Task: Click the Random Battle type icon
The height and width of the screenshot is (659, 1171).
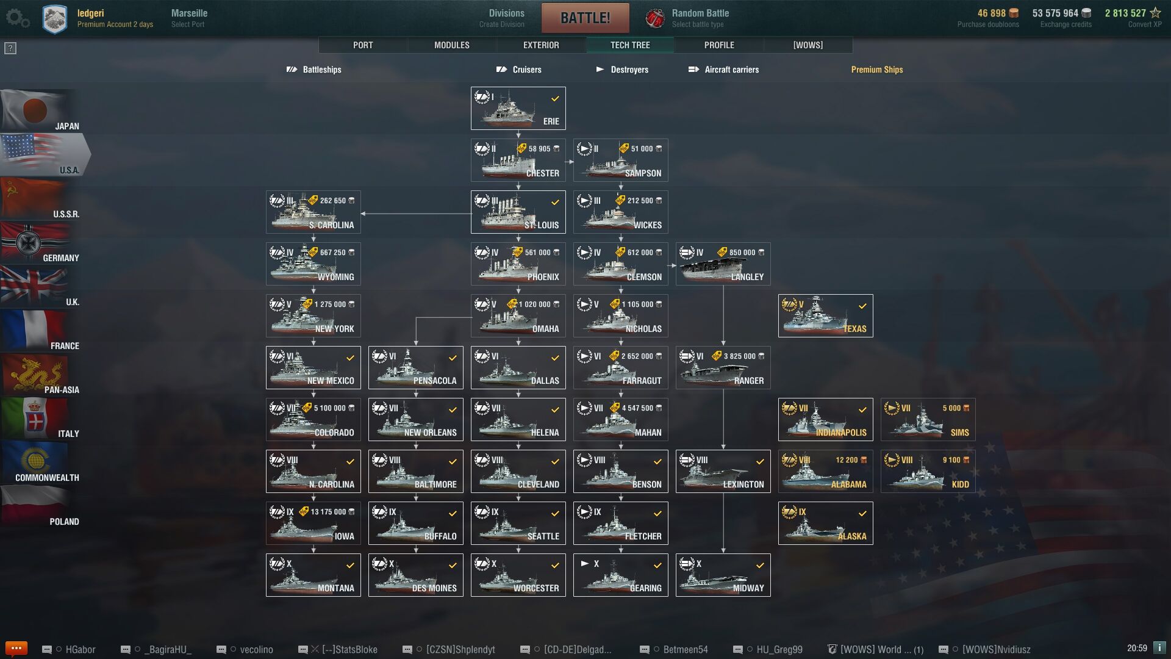Action: pyautogui.click(x=655, y=18)
